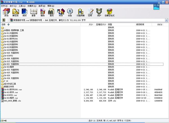Select the SA-613软件2091.rar archive icon
Screen dimensions: 169x123
2,89
